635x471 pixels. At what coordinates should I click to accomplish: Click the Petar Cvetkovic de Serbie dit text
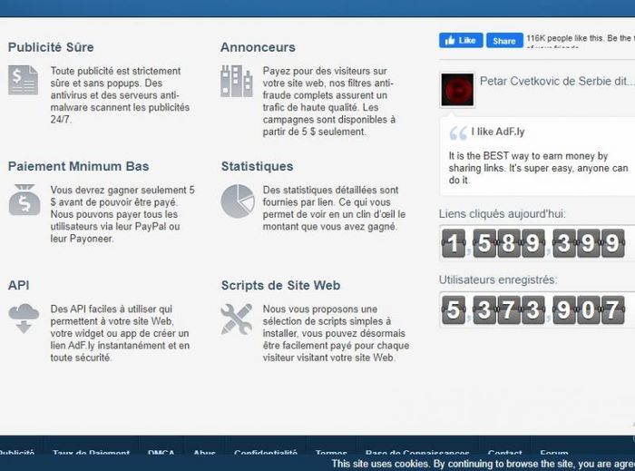[x=556, y=81]
